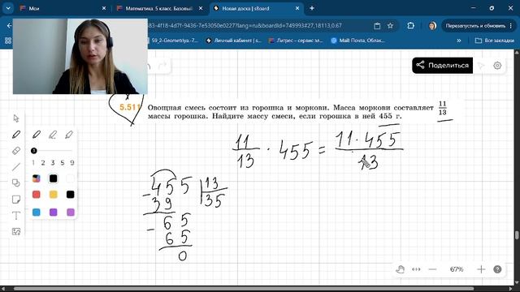The width and height of the screenshot is (520, 292).
Task: Zoom in with plus button
Action: pos(481,269)
